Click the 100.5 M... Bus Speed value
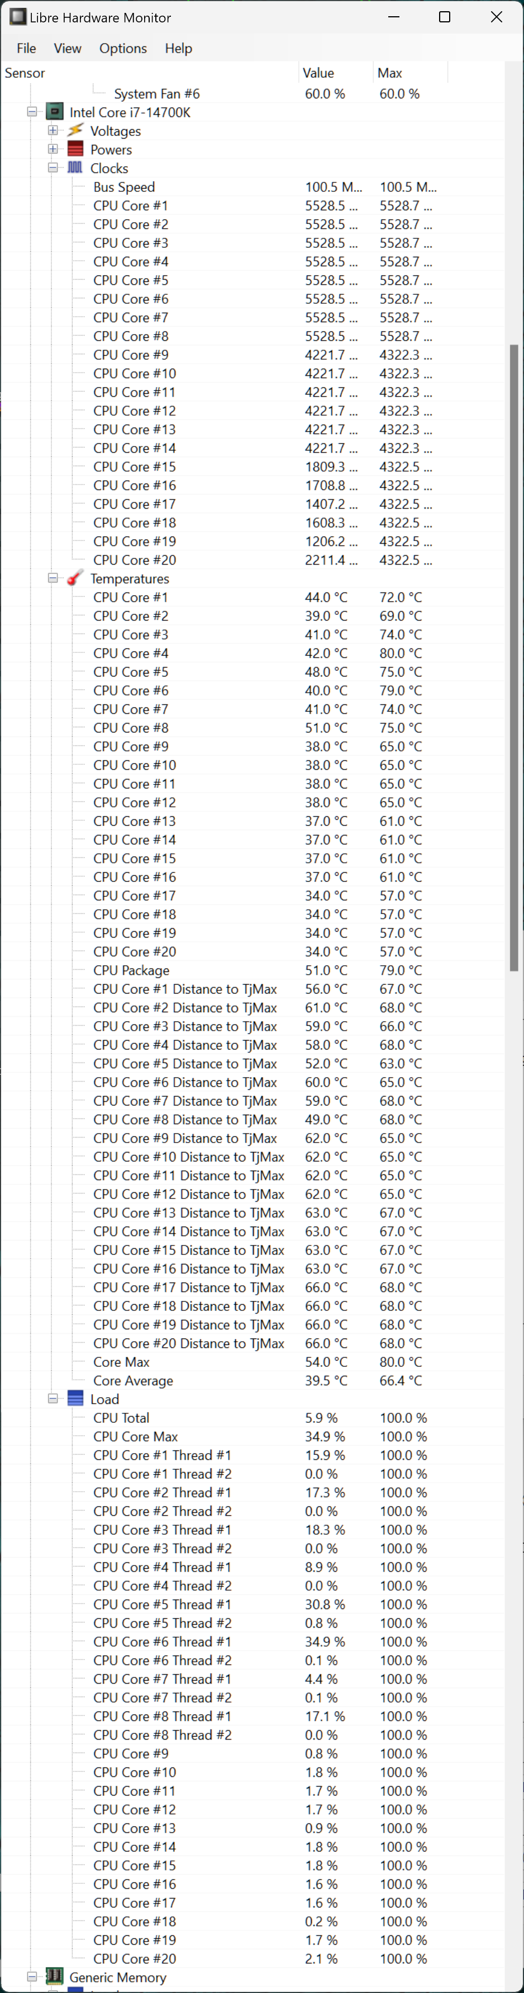524x1993 pixels. 333,187
